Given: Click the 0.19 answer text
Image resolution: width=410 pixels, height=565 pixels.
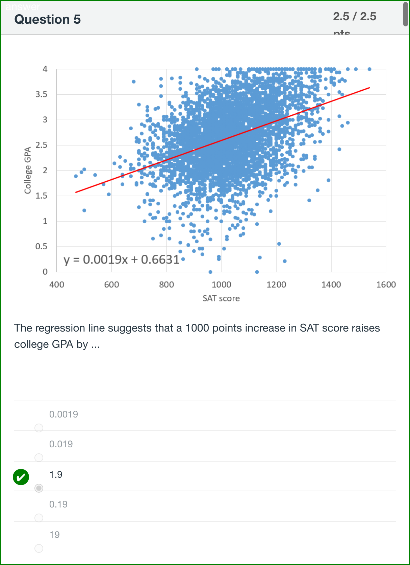Looking at the screenshot, I should pos(58,504).
